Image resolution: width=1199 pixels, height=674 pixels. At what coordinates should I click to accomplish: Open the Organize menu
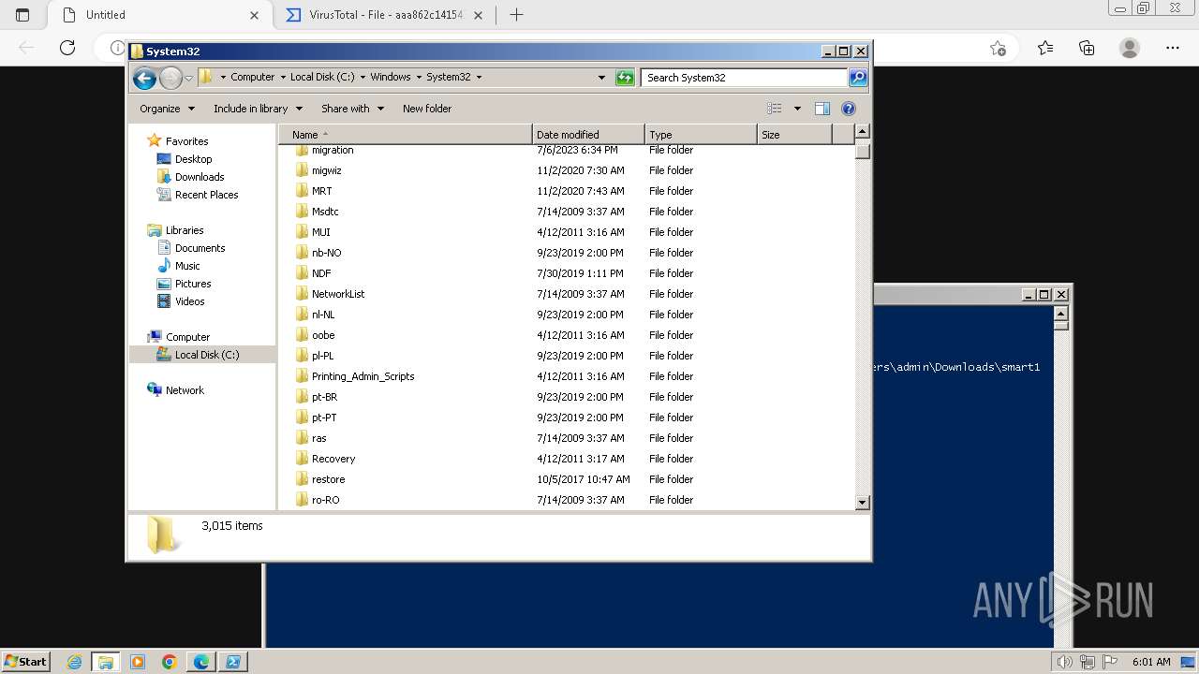point(167,109)
